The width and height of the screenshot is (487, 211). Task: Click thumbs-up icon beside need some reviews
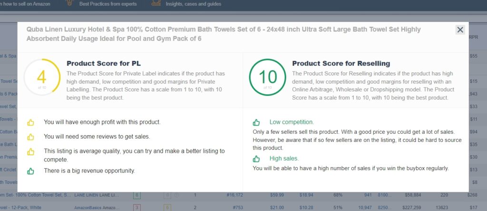point(31,137)
